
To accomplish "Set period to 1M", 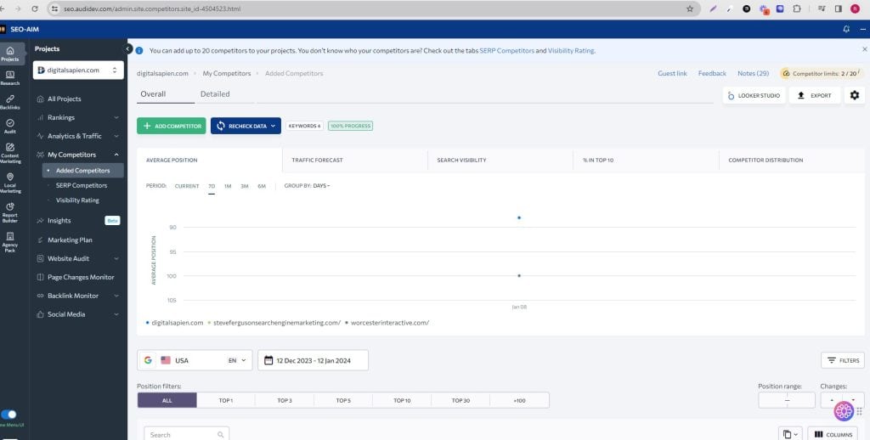I will pyautogui.click(x=228, y=186).
